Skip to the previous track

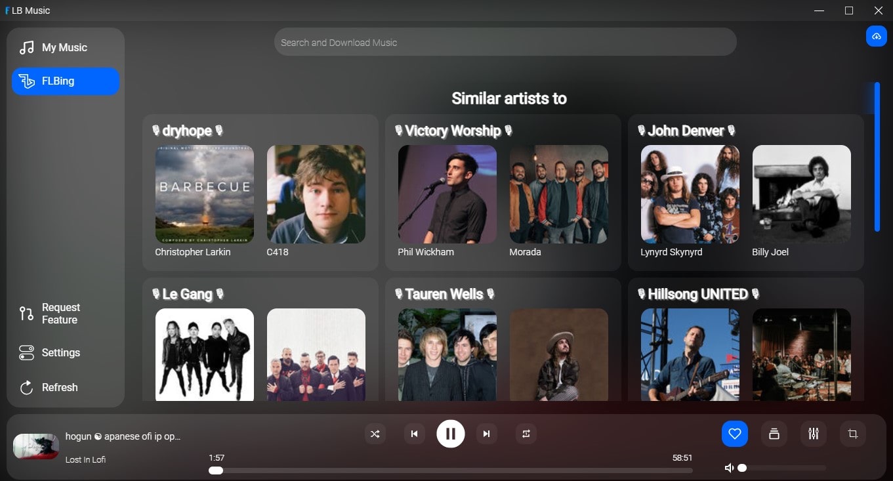[x=414, y=434]
